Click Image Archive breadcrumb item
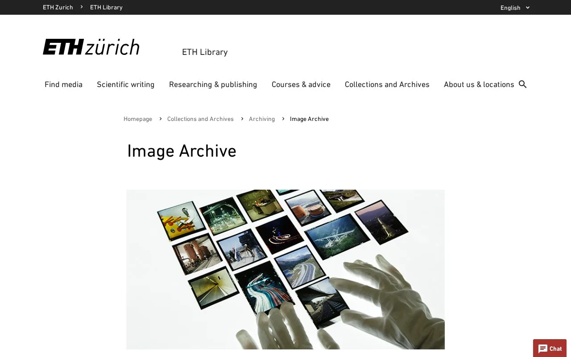This screenshot has height=357, width=571. (309, 119)
